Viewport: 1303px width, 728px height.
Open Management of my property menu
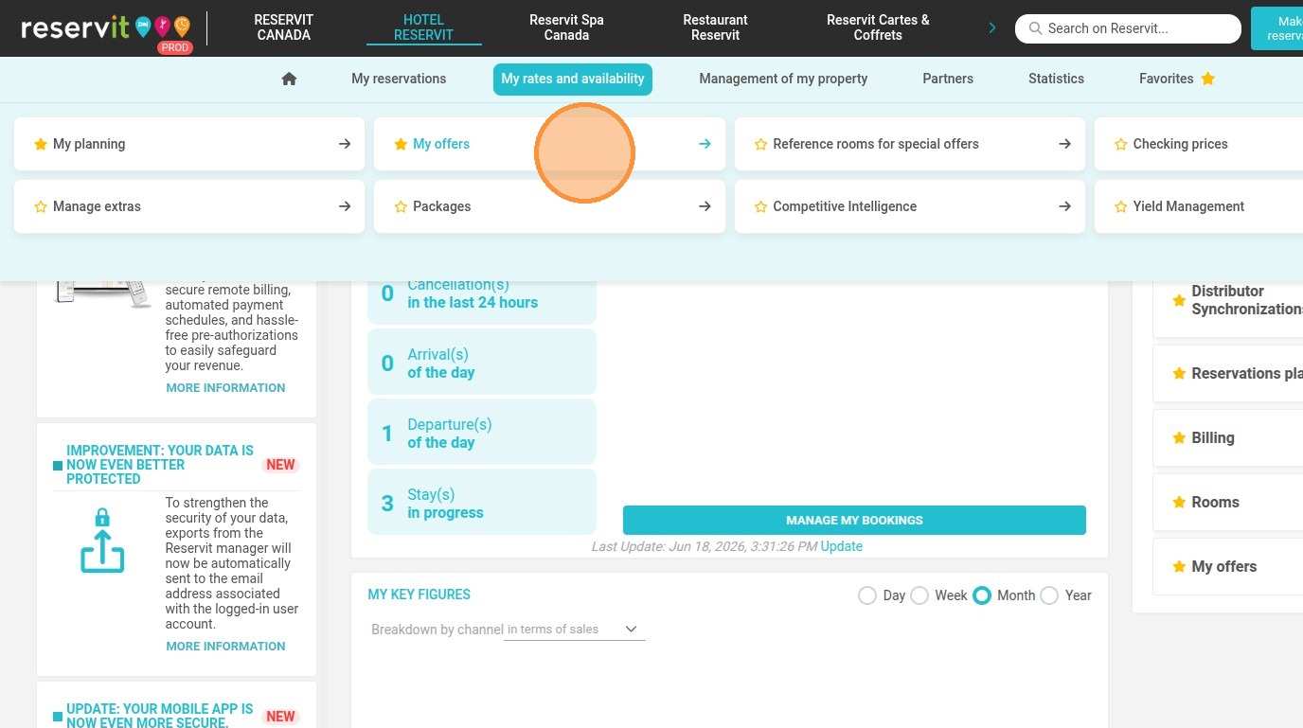783,79
